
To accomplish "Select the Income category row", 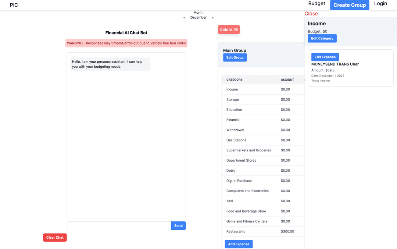I will pos(232,90).
